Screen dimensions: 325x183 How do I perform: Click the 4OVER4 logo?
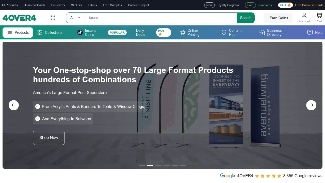coord(19,18)
